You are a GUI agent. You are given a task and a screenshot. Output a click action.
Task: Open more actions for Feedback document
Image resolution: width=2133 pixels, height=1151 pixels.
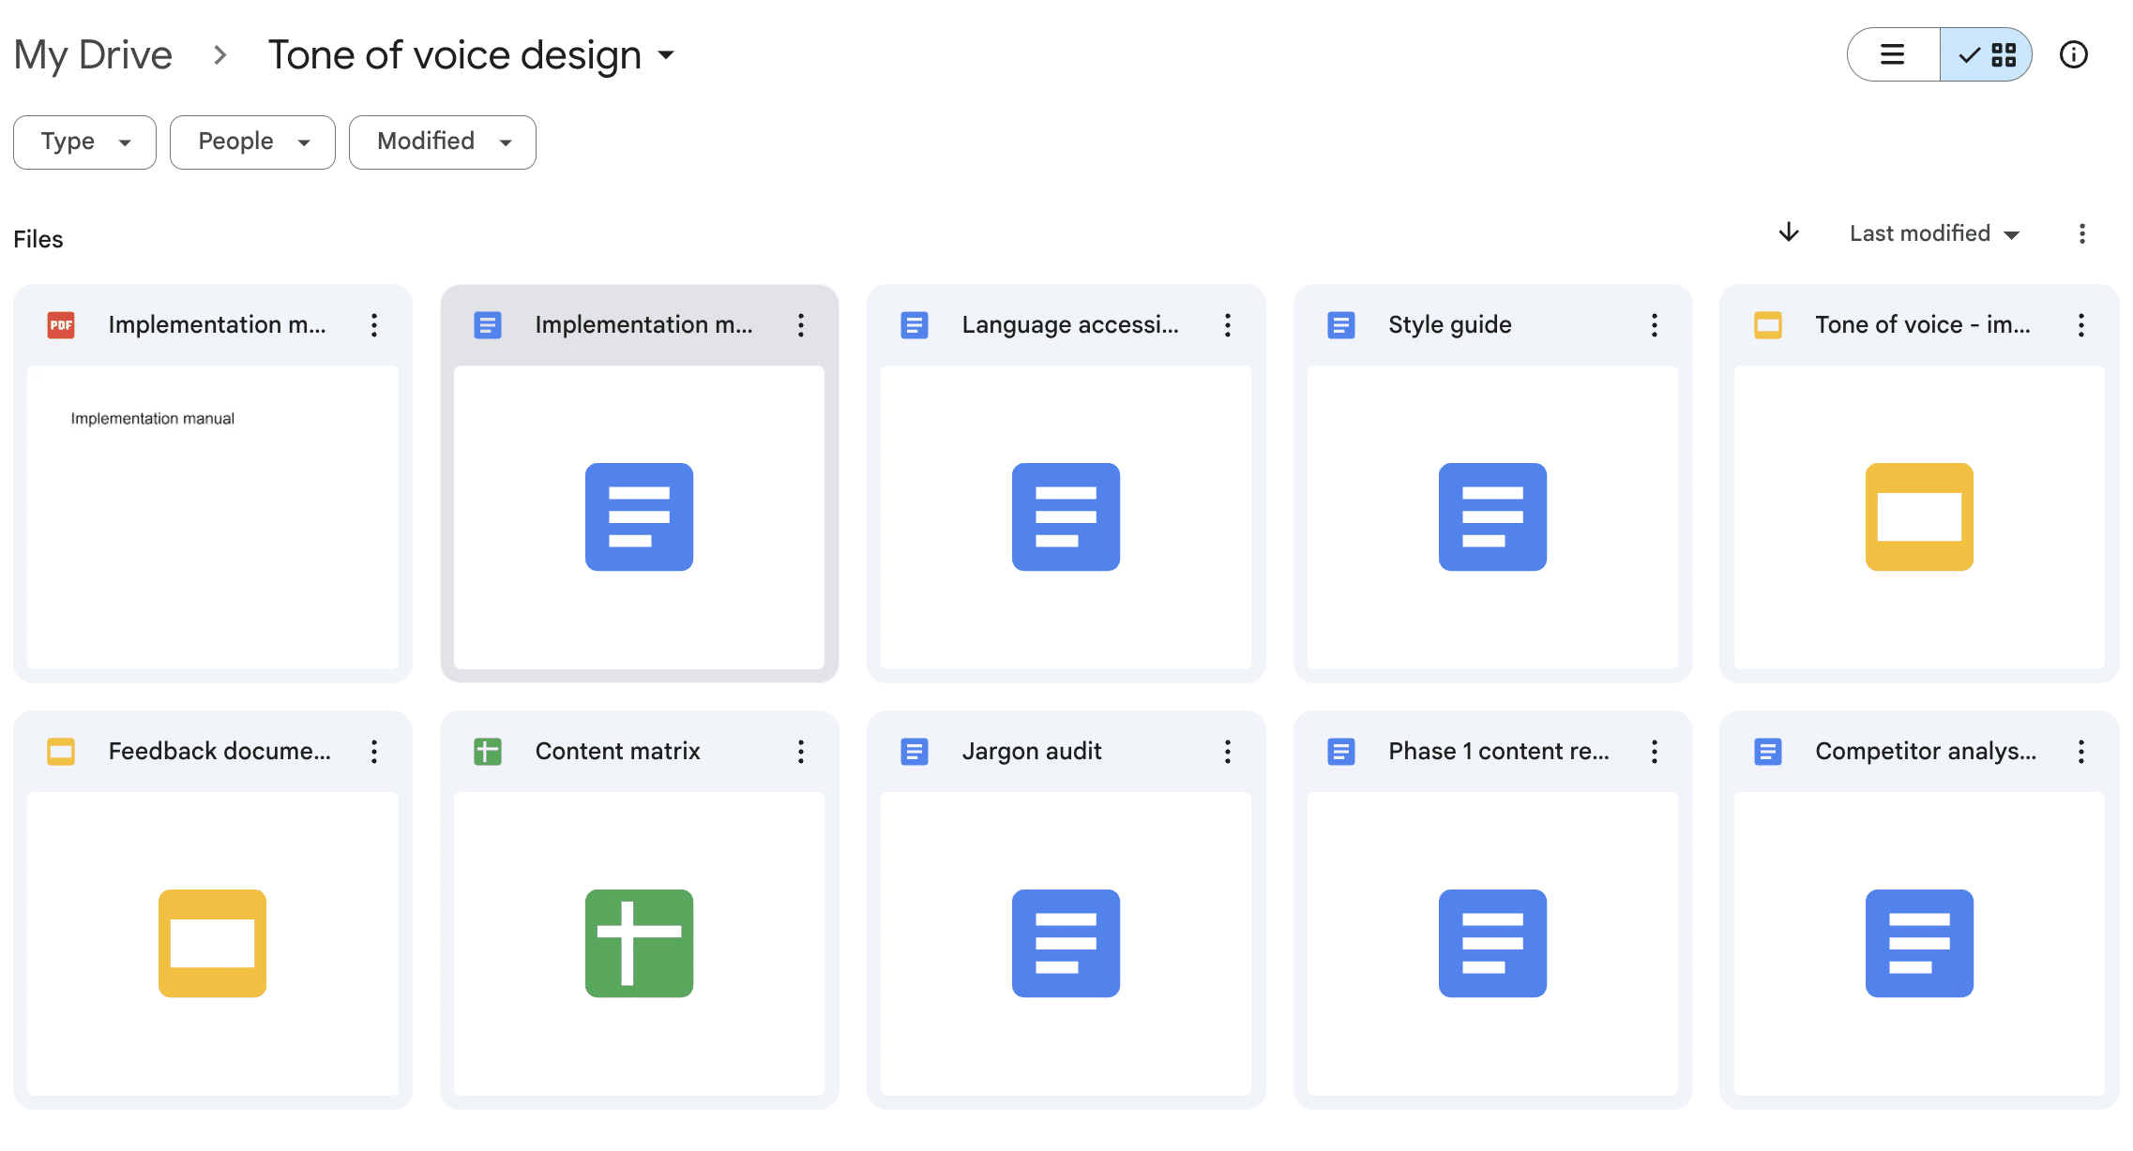[x=374, y=752]
